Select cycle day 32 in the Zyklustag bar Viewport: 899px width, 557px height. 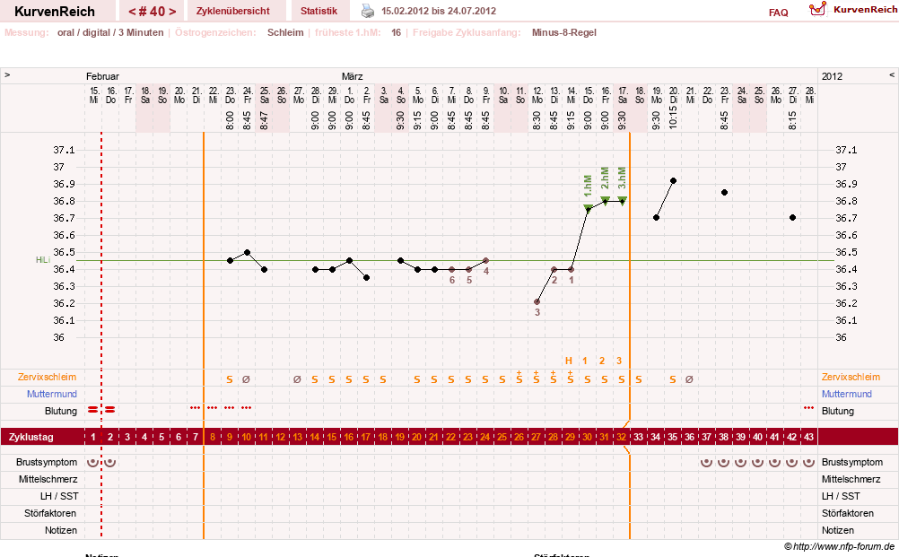click(x=622, y=437)
